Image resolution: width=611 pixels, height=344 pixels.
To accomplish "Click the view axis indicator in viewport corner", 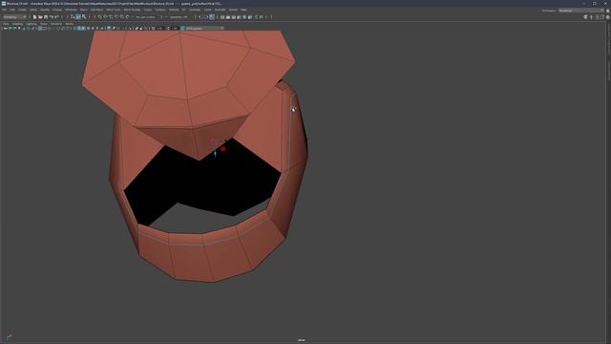I will (9, 336).
